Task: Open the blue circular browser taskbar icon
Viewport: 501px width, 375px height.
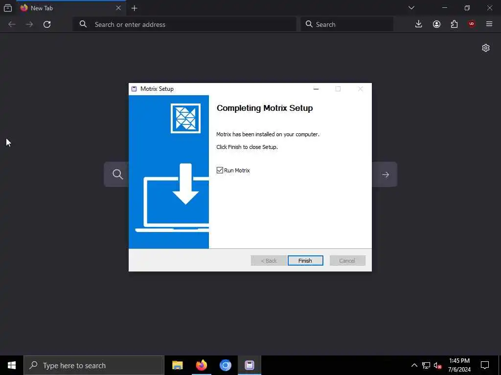Action: (225, 365)
